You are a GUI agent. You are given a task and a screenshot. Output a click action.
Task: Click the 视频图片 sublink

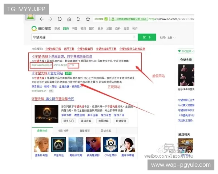tap(77, 86)
